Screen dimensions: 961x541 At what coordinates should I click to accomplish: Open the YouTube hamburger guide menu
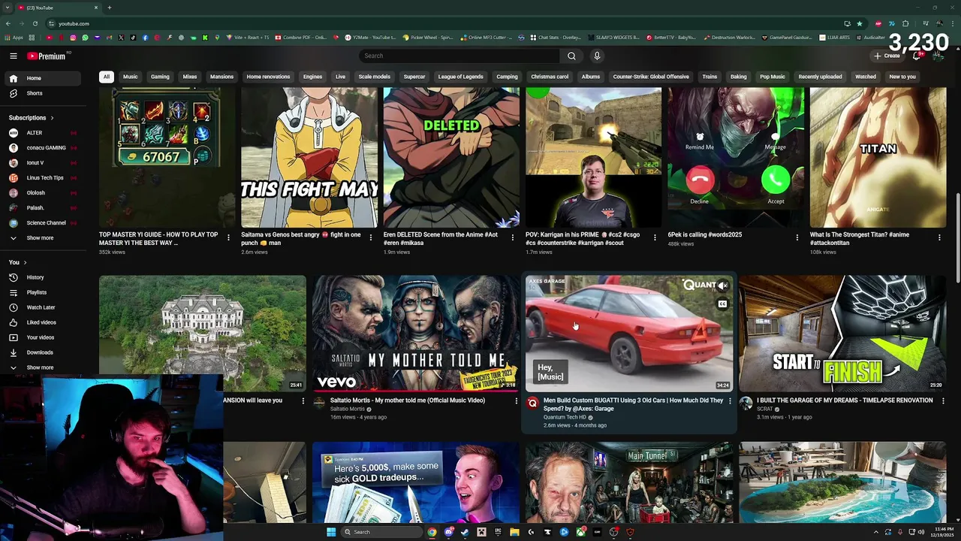pyautogui.click(x=14, y=56)
